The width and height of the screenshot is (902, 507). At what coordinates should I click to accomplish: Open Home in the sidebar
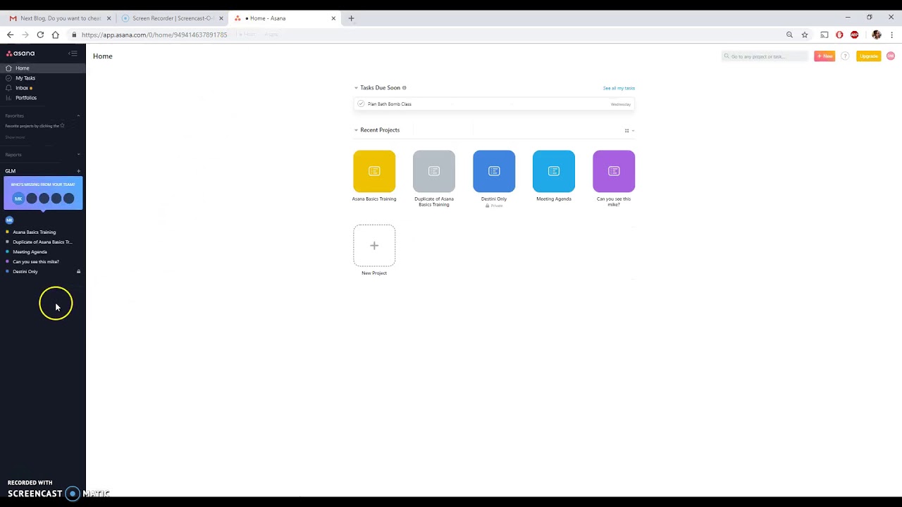(x=43, y=68)
